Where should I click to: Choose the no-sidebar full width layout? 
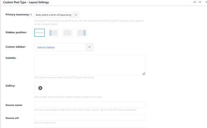pyautogui.click(x=68, y=33)
